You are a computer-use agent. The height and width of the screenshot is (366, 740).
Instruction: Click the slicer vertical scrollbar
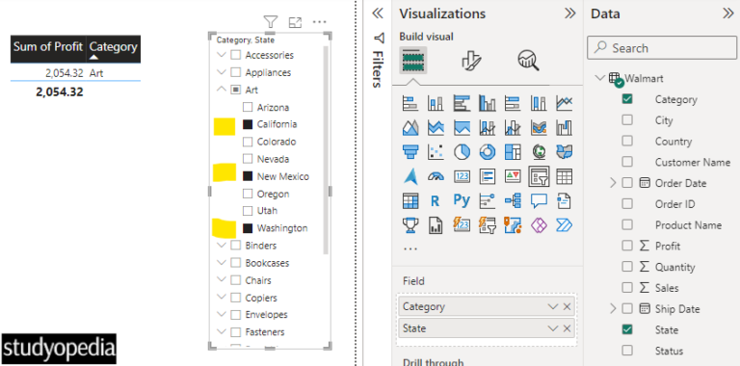pos(326,151)
